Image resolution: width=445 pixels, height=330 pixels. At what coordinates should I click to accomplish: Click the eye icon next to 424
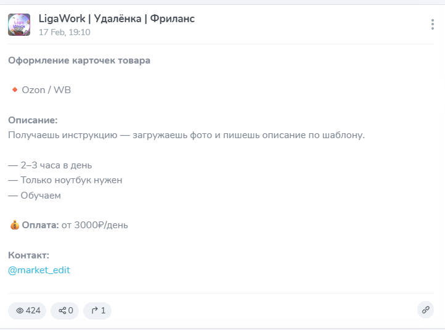click(x=20, y=311)
